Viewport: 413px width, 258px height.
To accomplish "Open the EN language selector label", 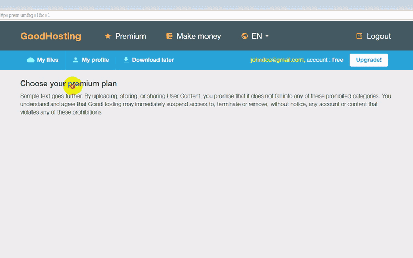I will point(257,36).
